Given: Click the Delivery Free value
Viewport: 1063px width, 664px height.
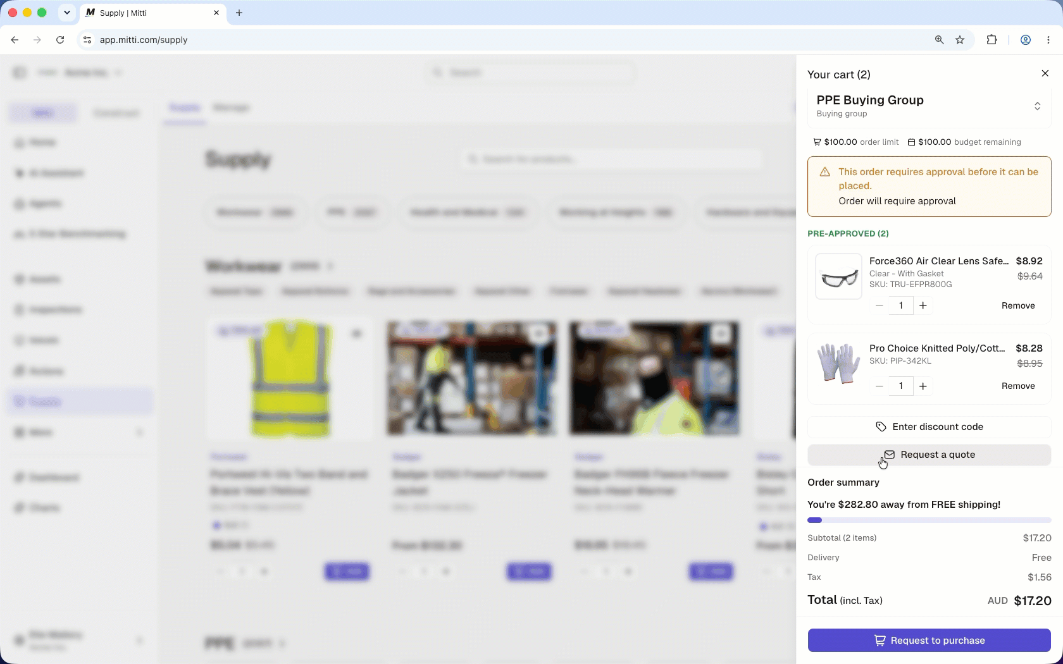Looking at the screenshot, I should (1041, 558).
